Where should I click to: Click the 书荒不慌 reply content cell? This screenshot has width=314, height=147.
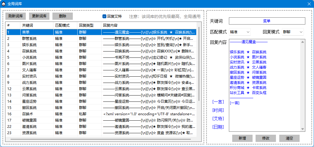click(149, 57)
